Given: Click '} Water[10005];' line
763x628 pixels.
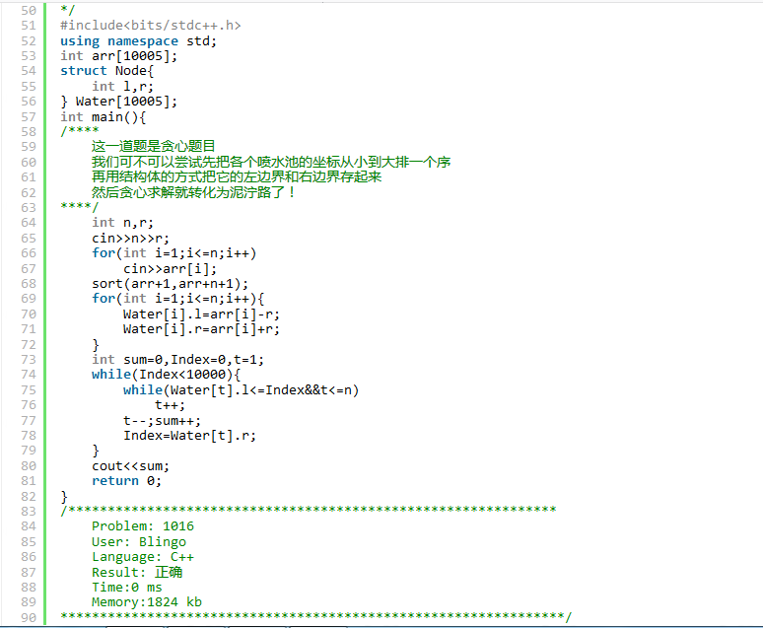Looking at the screenshot, I should (x=118, y=102).
